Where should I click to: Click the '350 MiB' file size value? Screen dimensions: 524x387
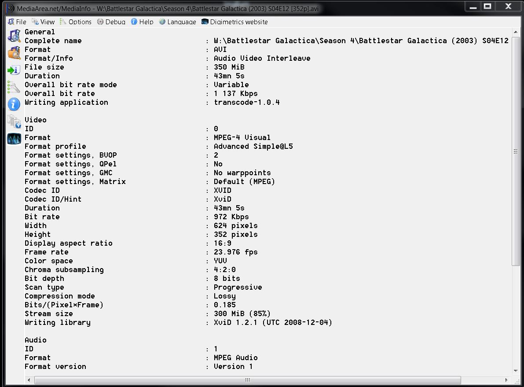pos(229,67)
